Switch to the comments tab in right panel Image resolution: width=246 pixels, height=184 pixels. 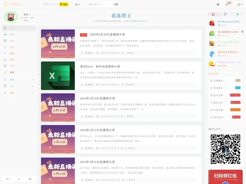pyautogui.click(x=225, y=14)
